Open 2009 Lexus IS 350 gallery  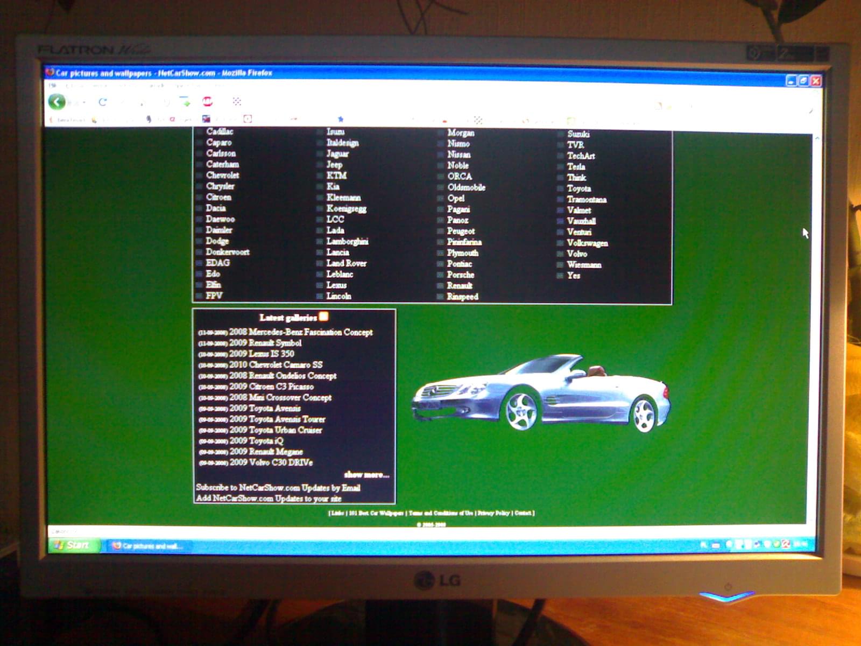pyautogui.click(x=262, y=354)
